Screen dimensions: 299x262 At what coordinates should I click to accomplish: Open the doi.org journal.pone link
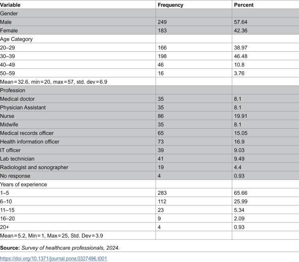coord(53,258)
